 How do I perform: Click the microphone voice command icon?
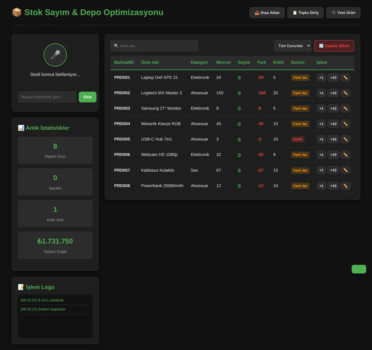[55, 55]
